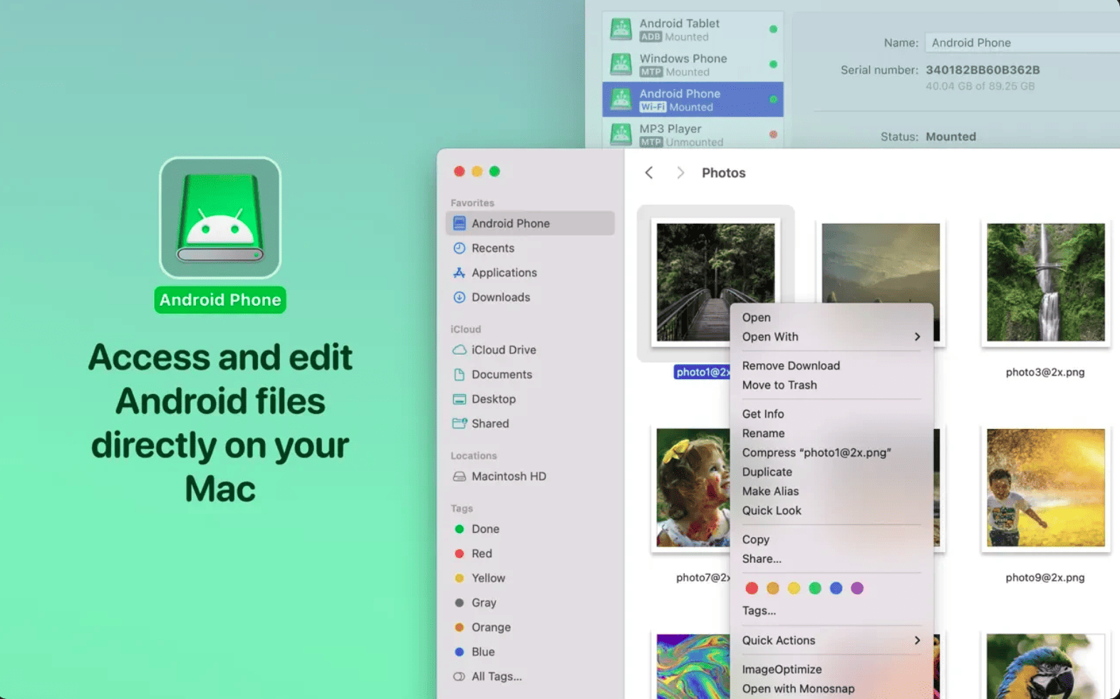
Task: Choose Compress "photo1@2x.png" option
Action: point(816,452)
